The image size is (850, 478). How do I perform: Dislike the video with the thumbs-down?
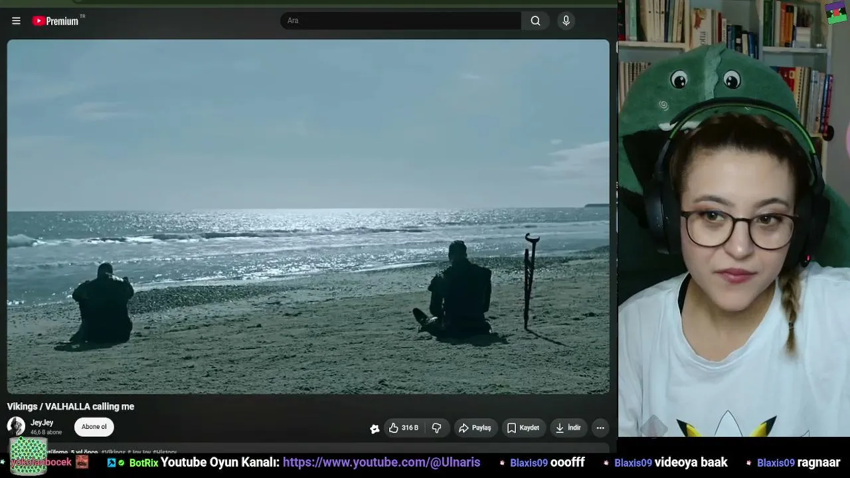pos(437,428)
